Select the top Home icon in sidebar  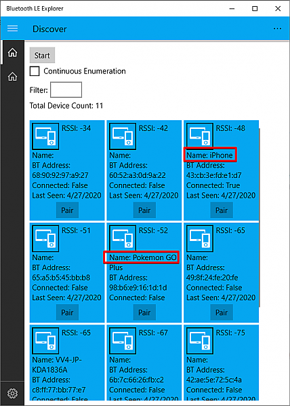coord(12,52)
